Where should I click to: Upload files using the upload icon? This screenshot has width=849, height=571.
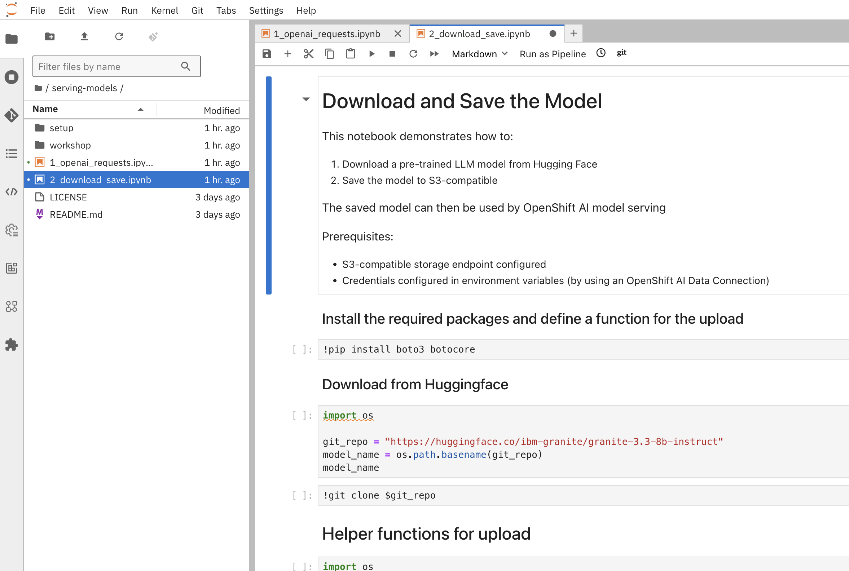[84, 36]
